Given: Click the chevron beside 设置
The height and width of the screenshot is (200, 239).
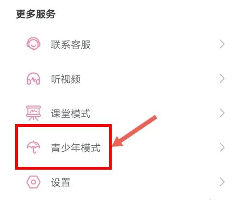Looking at the screenshot, I should tap(222, 182).
